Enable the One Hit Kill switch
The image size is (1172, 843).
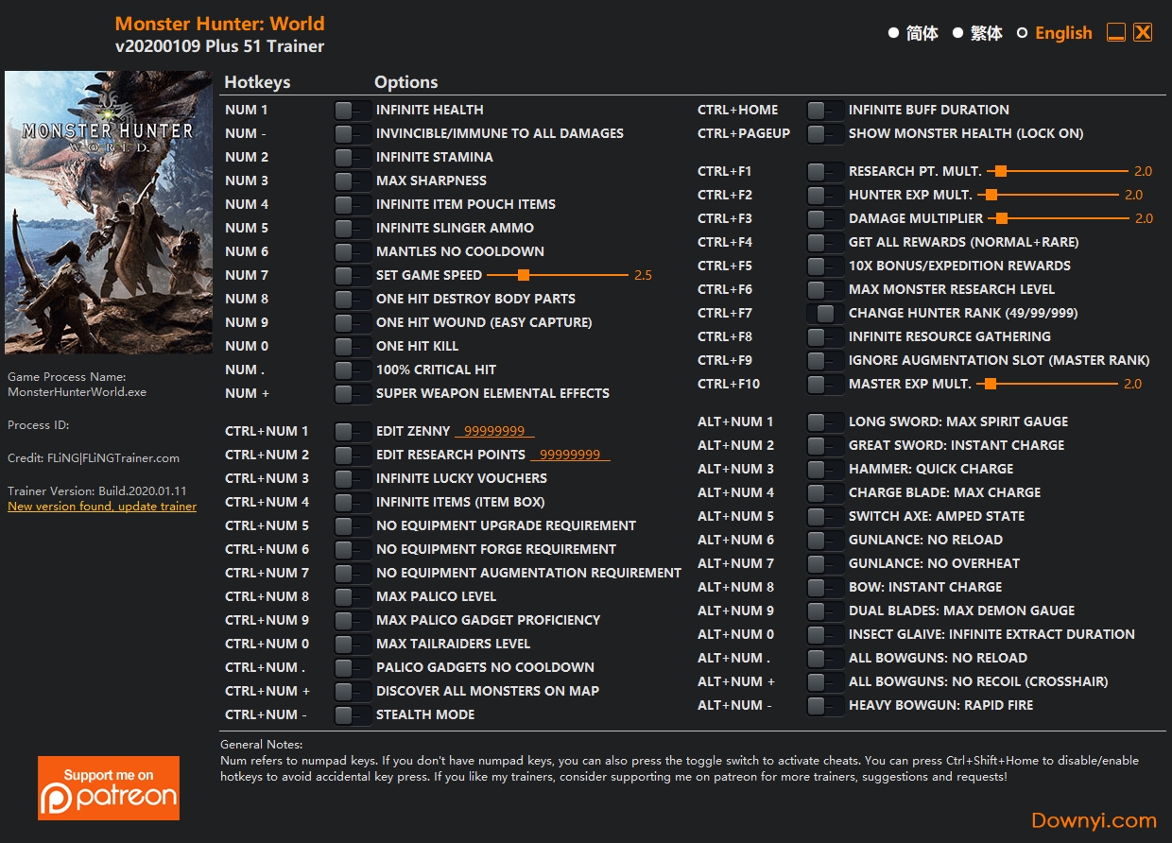(x=353, y=347)
